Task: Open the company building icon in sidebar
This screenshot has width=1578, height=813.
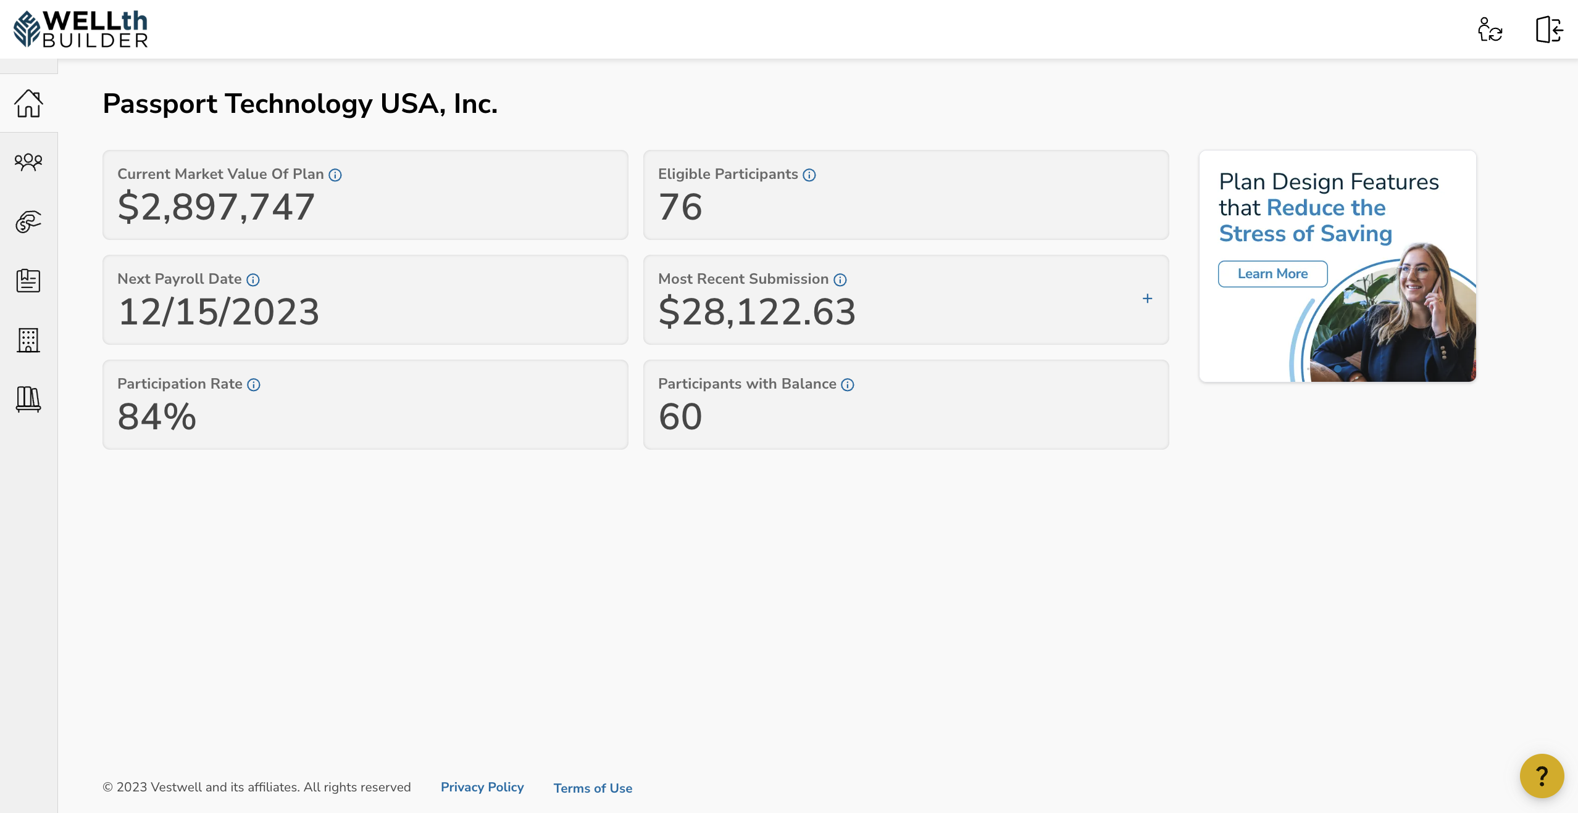Action: click(x=28, y=340)
